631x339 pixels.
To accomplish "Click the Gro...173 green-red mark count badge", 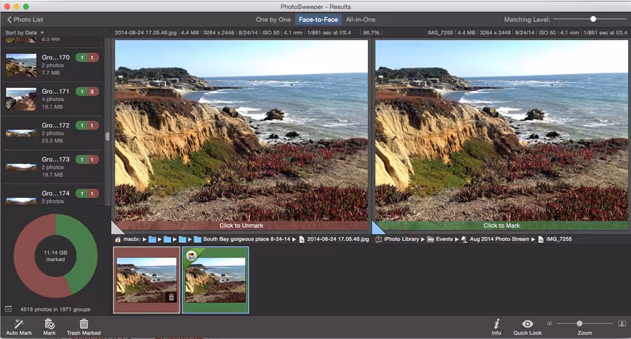I will [87, 159].
